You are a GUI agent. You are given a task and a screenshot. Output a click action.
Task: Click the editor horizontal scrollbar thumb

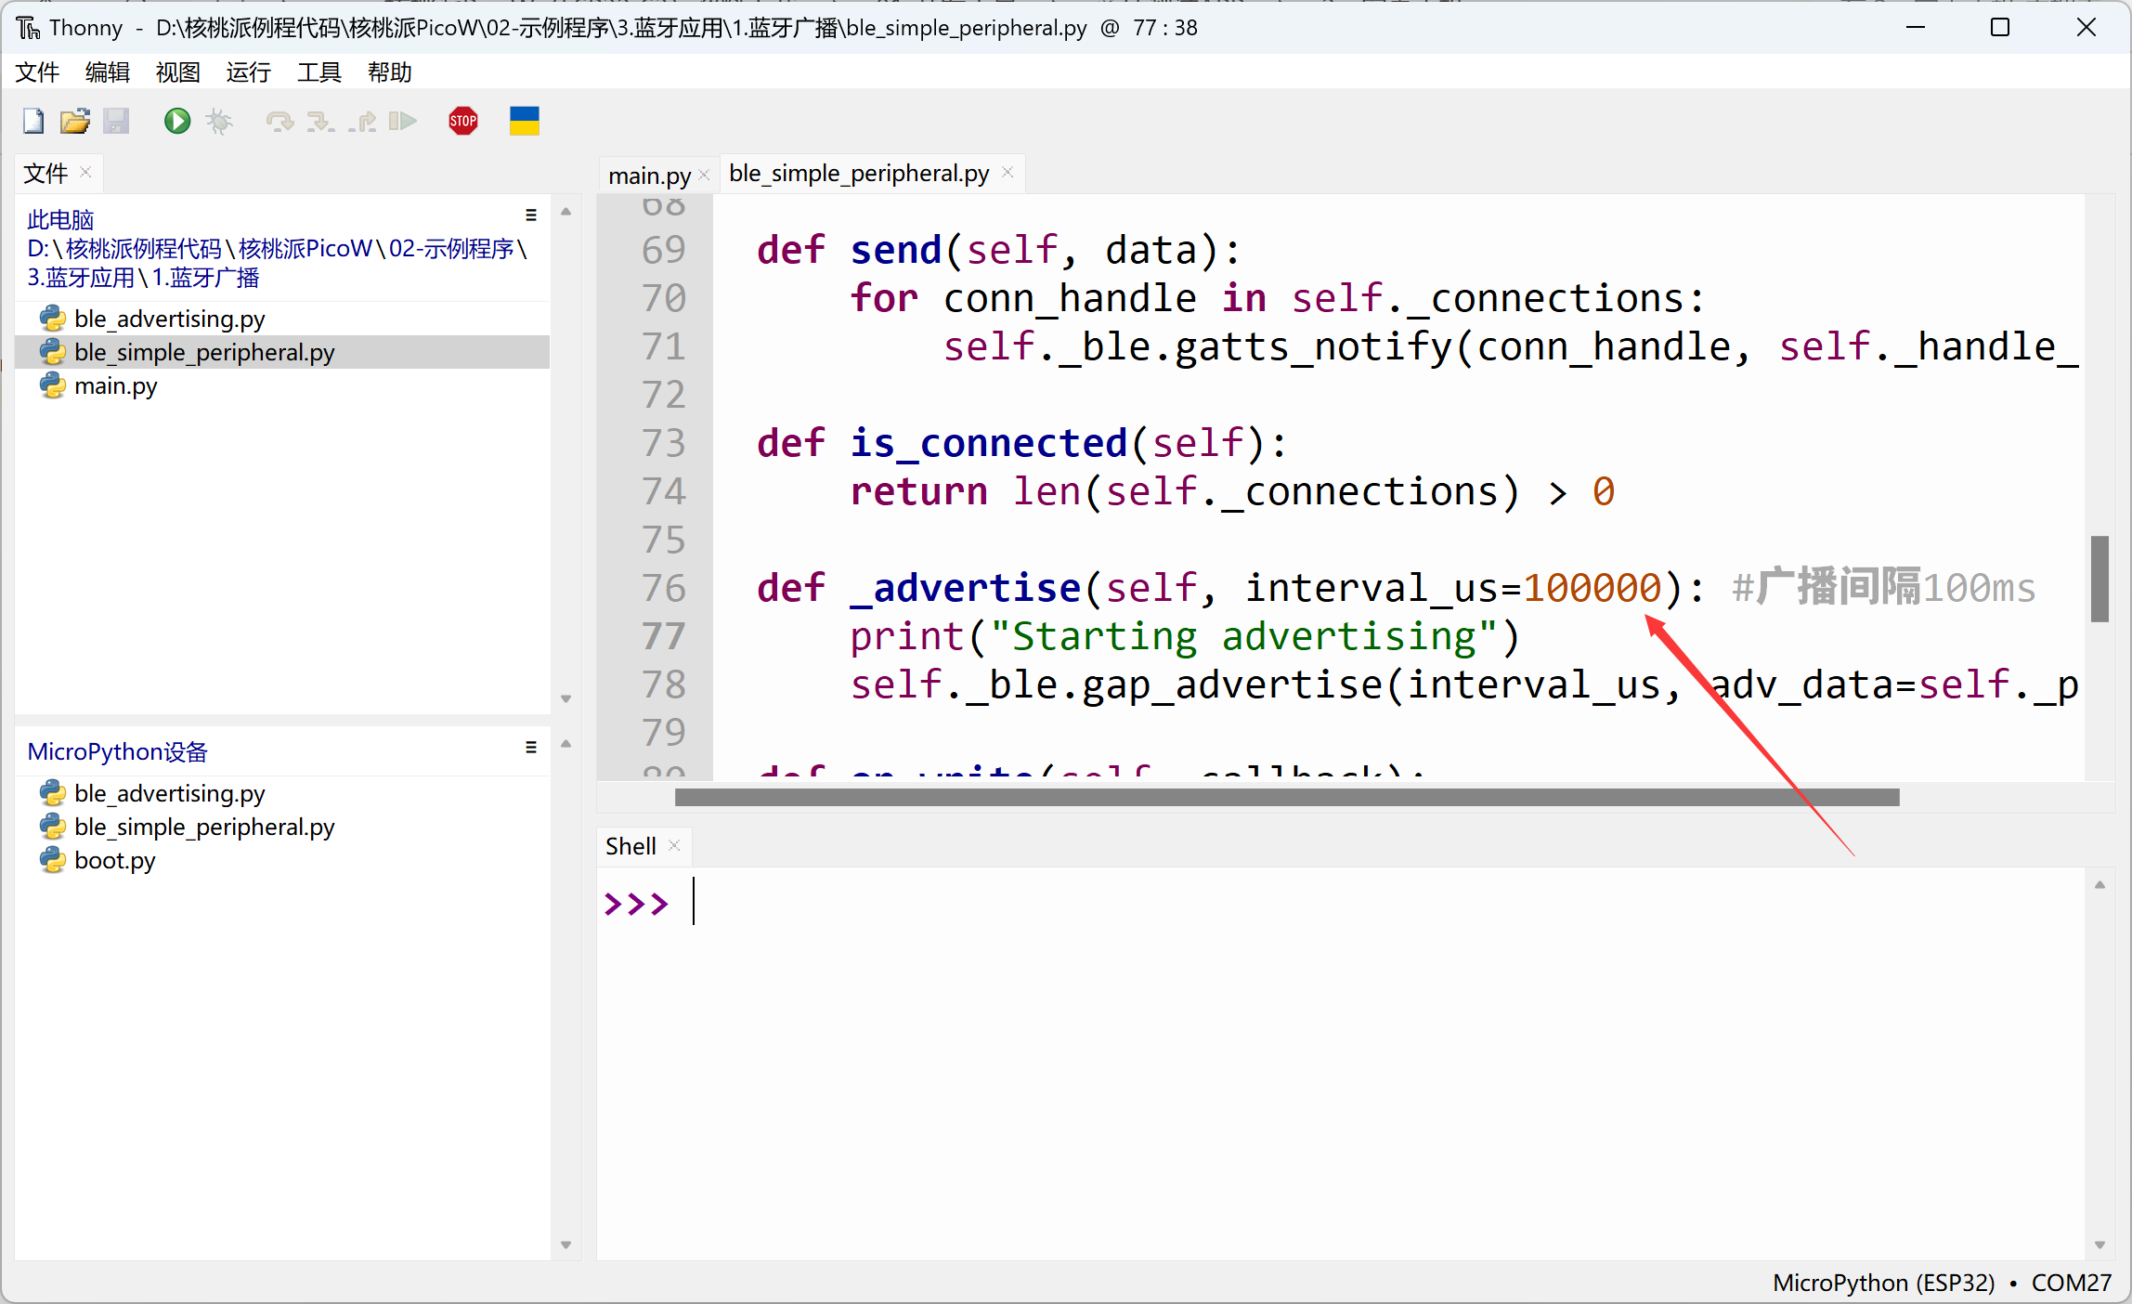1286,797
